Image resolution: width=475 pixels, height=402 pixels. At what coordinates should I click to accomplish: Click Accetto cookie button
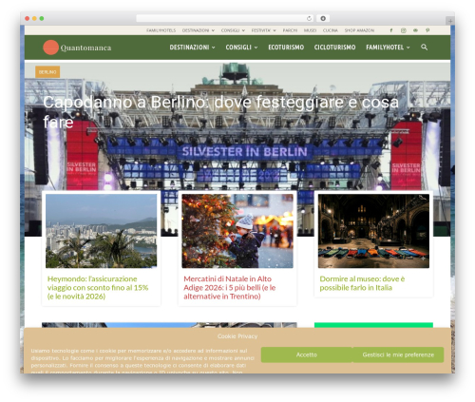[307, 354]
